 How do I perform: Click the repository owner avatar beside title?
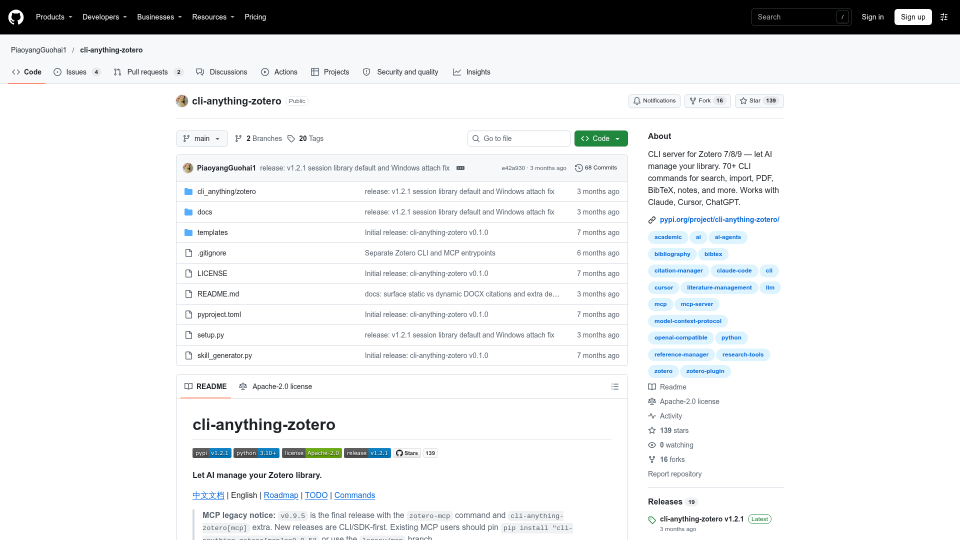click(x=182, y=101)
